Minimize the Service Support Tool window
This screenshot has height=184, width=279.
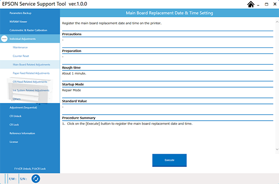(x=258, y=5)
